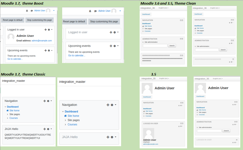Hide Navigation block in integration_36 editing view
Image resolution: width=243 pixels, height=150 pixels.
pyautogui.click(x=232, y=20)
